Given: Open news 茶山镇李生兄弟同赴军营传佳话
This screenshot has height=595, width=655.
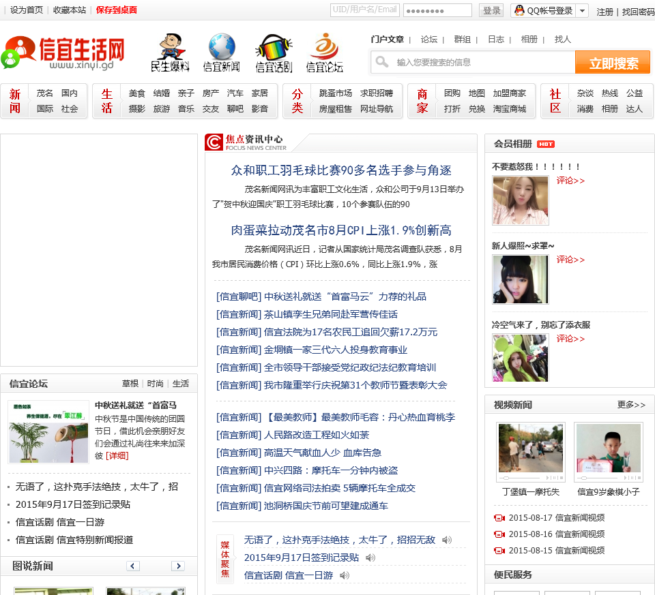Looking at the screenshot, I should coord(330,314).
